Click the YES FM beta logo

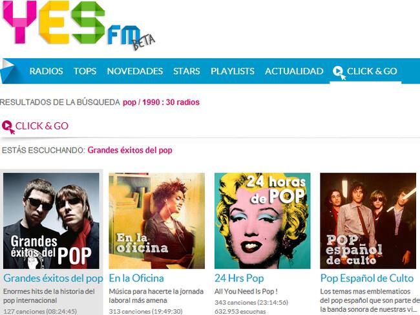(x=79, y=24)
